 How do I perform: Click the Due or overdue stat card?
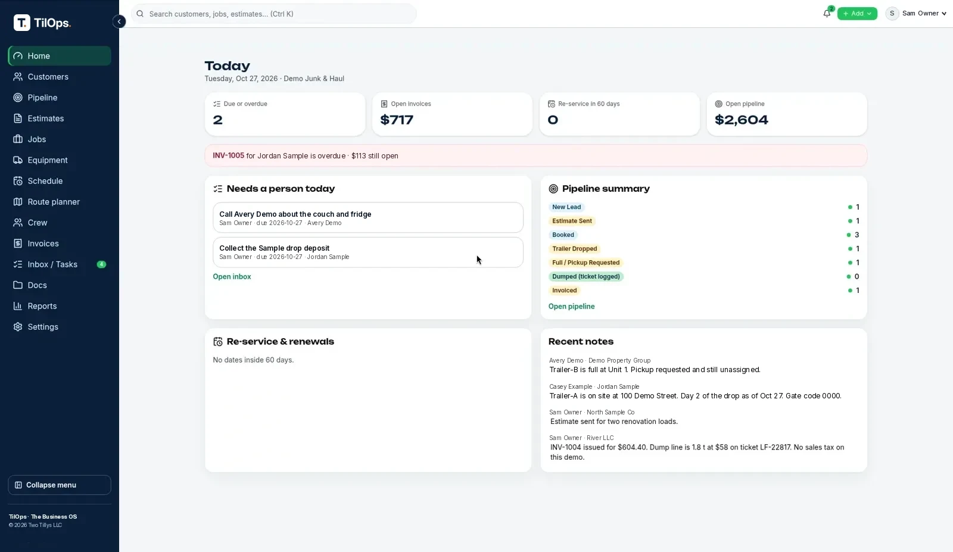(285, 114)
